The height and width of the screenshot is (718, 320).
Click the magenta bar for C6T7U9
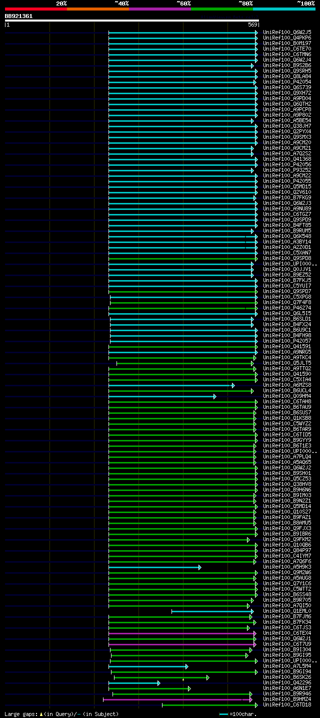pos(182,644)
